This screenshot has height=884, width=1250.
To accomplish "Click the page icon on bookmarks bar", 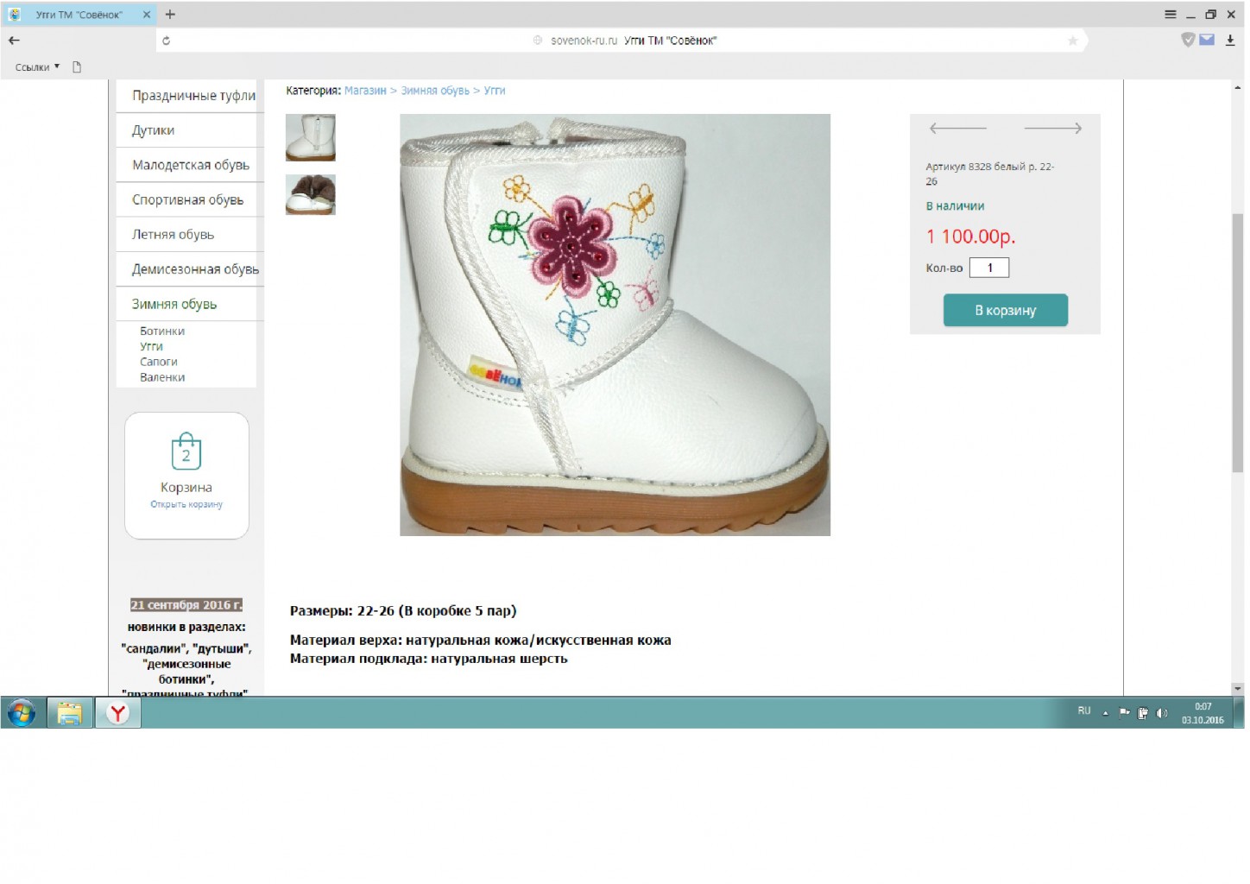I will pyautogui.click(x=77, y=66).
